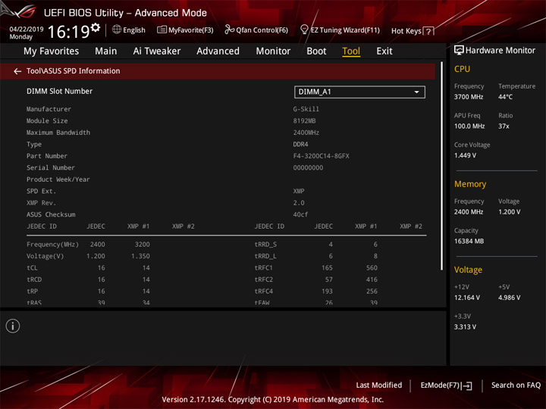Click the Memory Voltage 1.200 V reading
Screen dimensions: 546x409
click(510, 212)
